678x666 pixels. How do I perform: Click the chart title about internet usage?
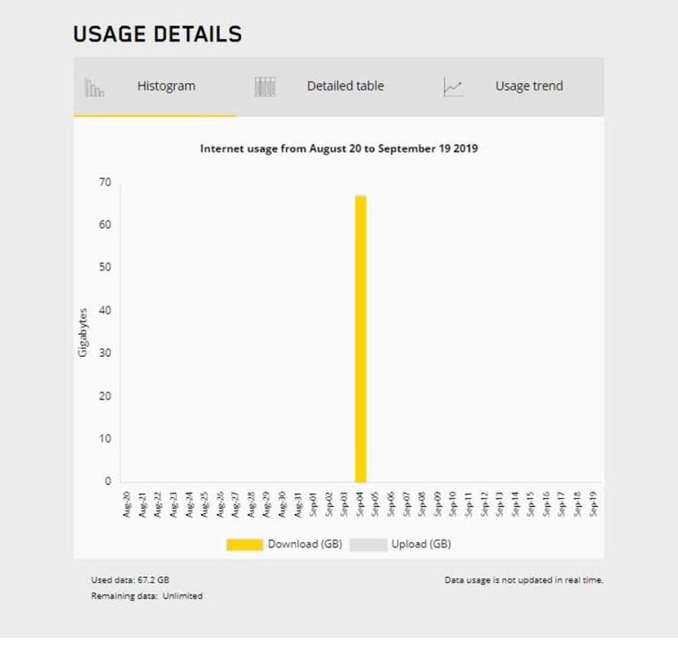pos(339,148)
